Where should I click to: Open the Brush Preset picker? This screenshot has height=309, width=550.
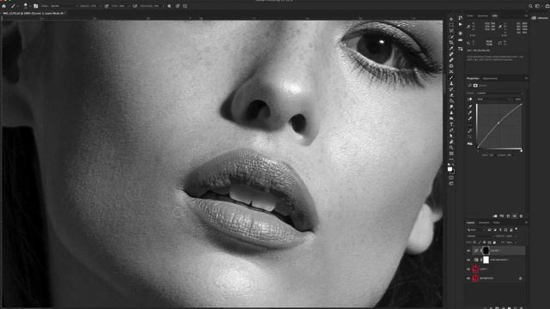[25, 6]
